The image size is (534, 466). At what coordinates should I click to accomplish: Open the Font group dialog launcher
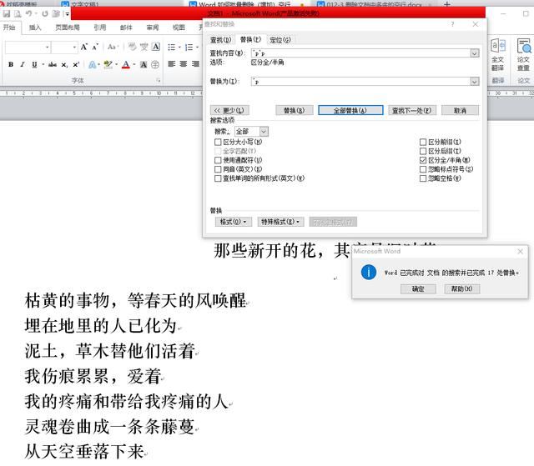tap(159, 80)
